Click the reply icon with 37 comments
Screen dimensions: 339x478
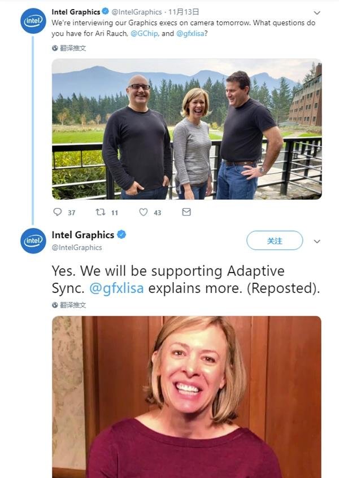click(58, 212)
